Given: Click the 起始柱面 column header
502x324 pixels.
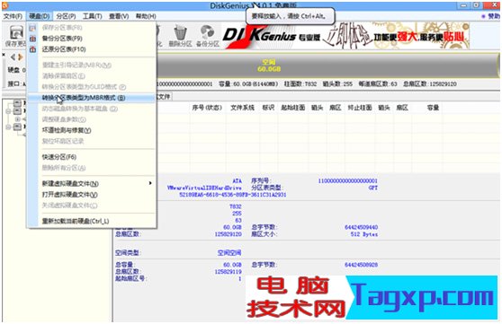Looking at the screenshot, I should (293, 108).
